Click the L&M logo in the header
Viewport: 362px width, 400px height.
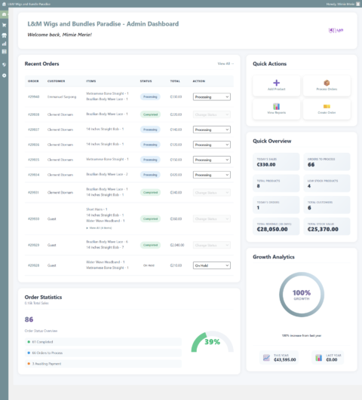point(336,30)
